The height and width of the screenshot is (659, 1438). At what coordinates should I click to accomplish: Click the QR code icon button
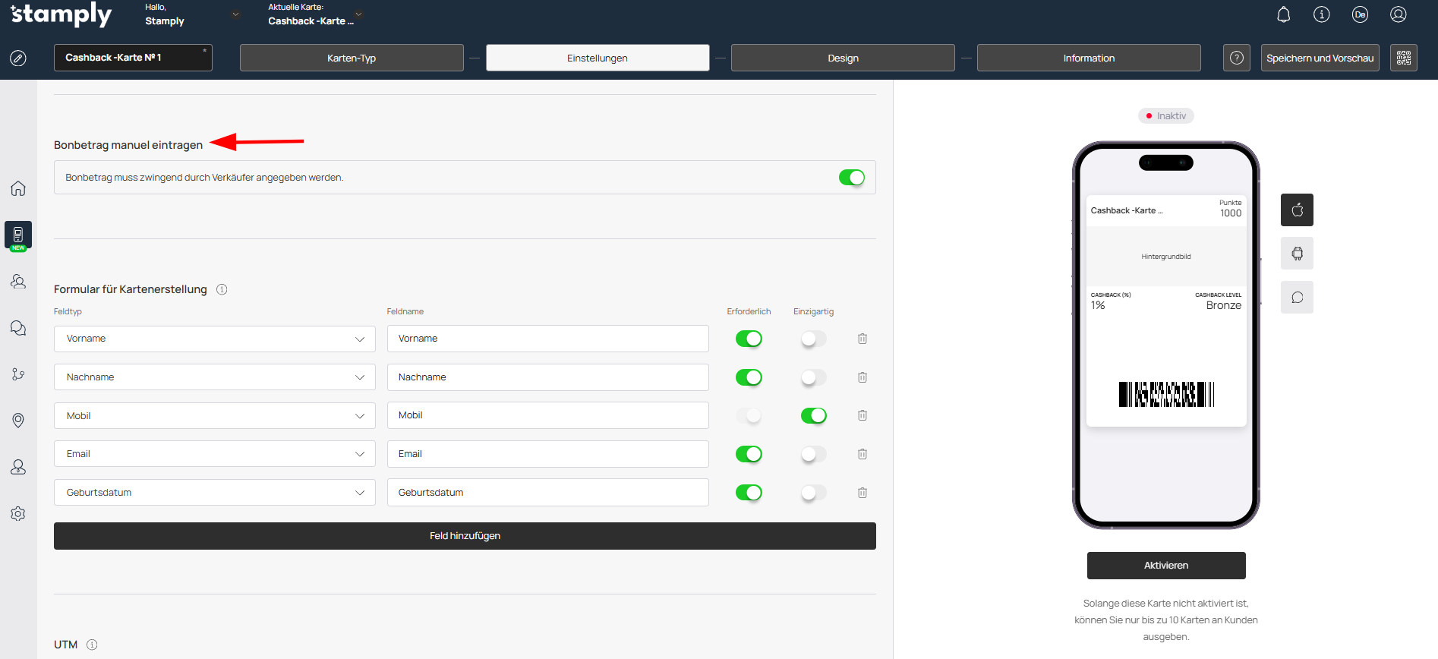(x=1403, y=58)
